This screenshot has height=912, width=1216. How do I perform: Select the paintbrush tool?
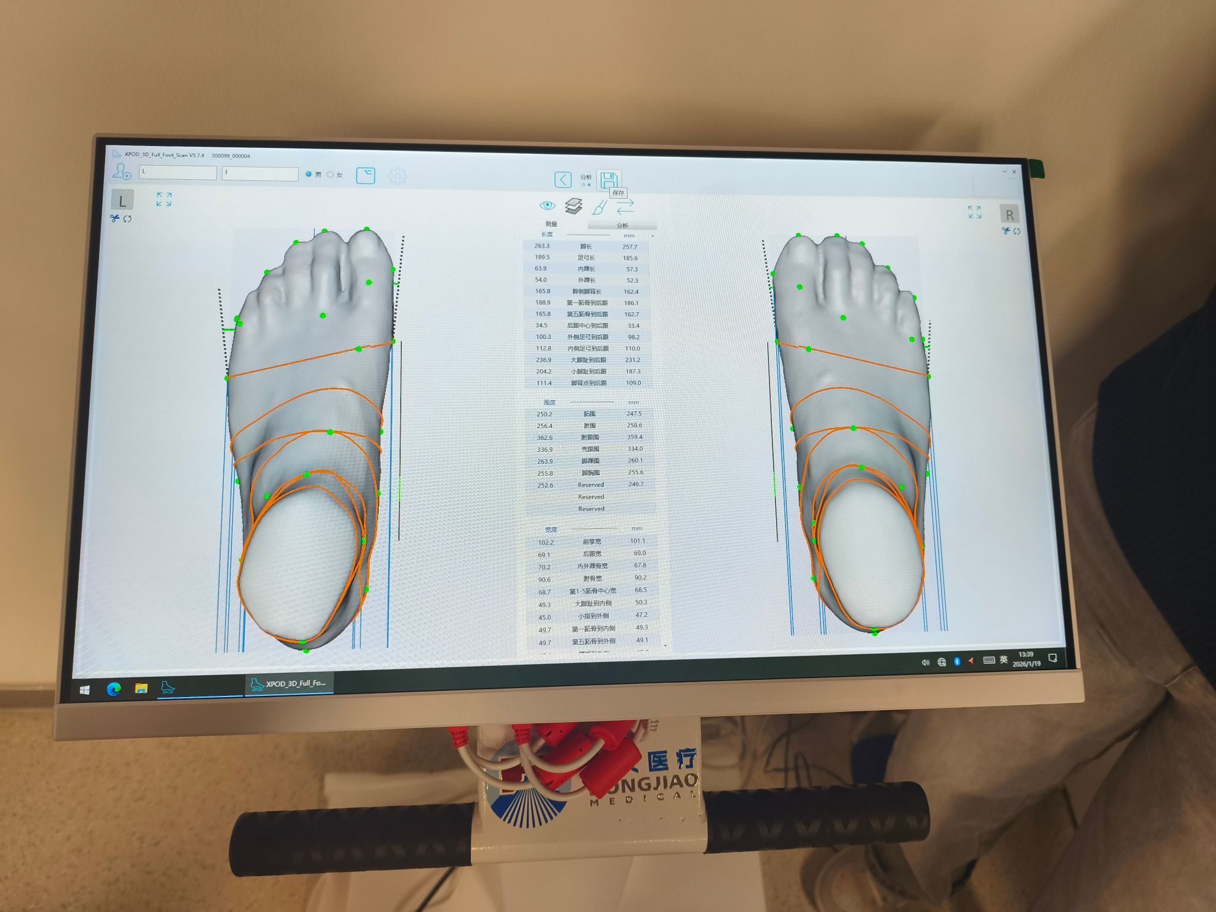(x=599, y=207)
